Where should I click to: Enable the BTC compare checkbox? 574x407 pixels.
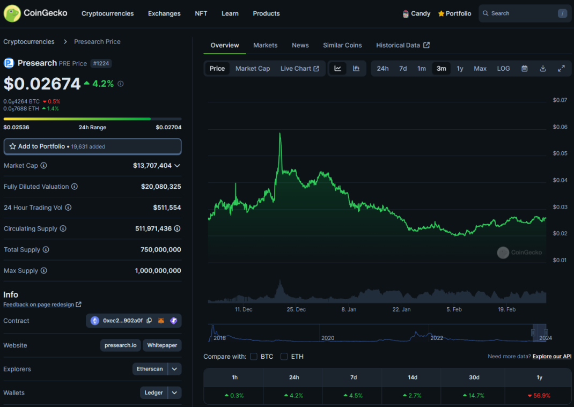coord(254,357)
